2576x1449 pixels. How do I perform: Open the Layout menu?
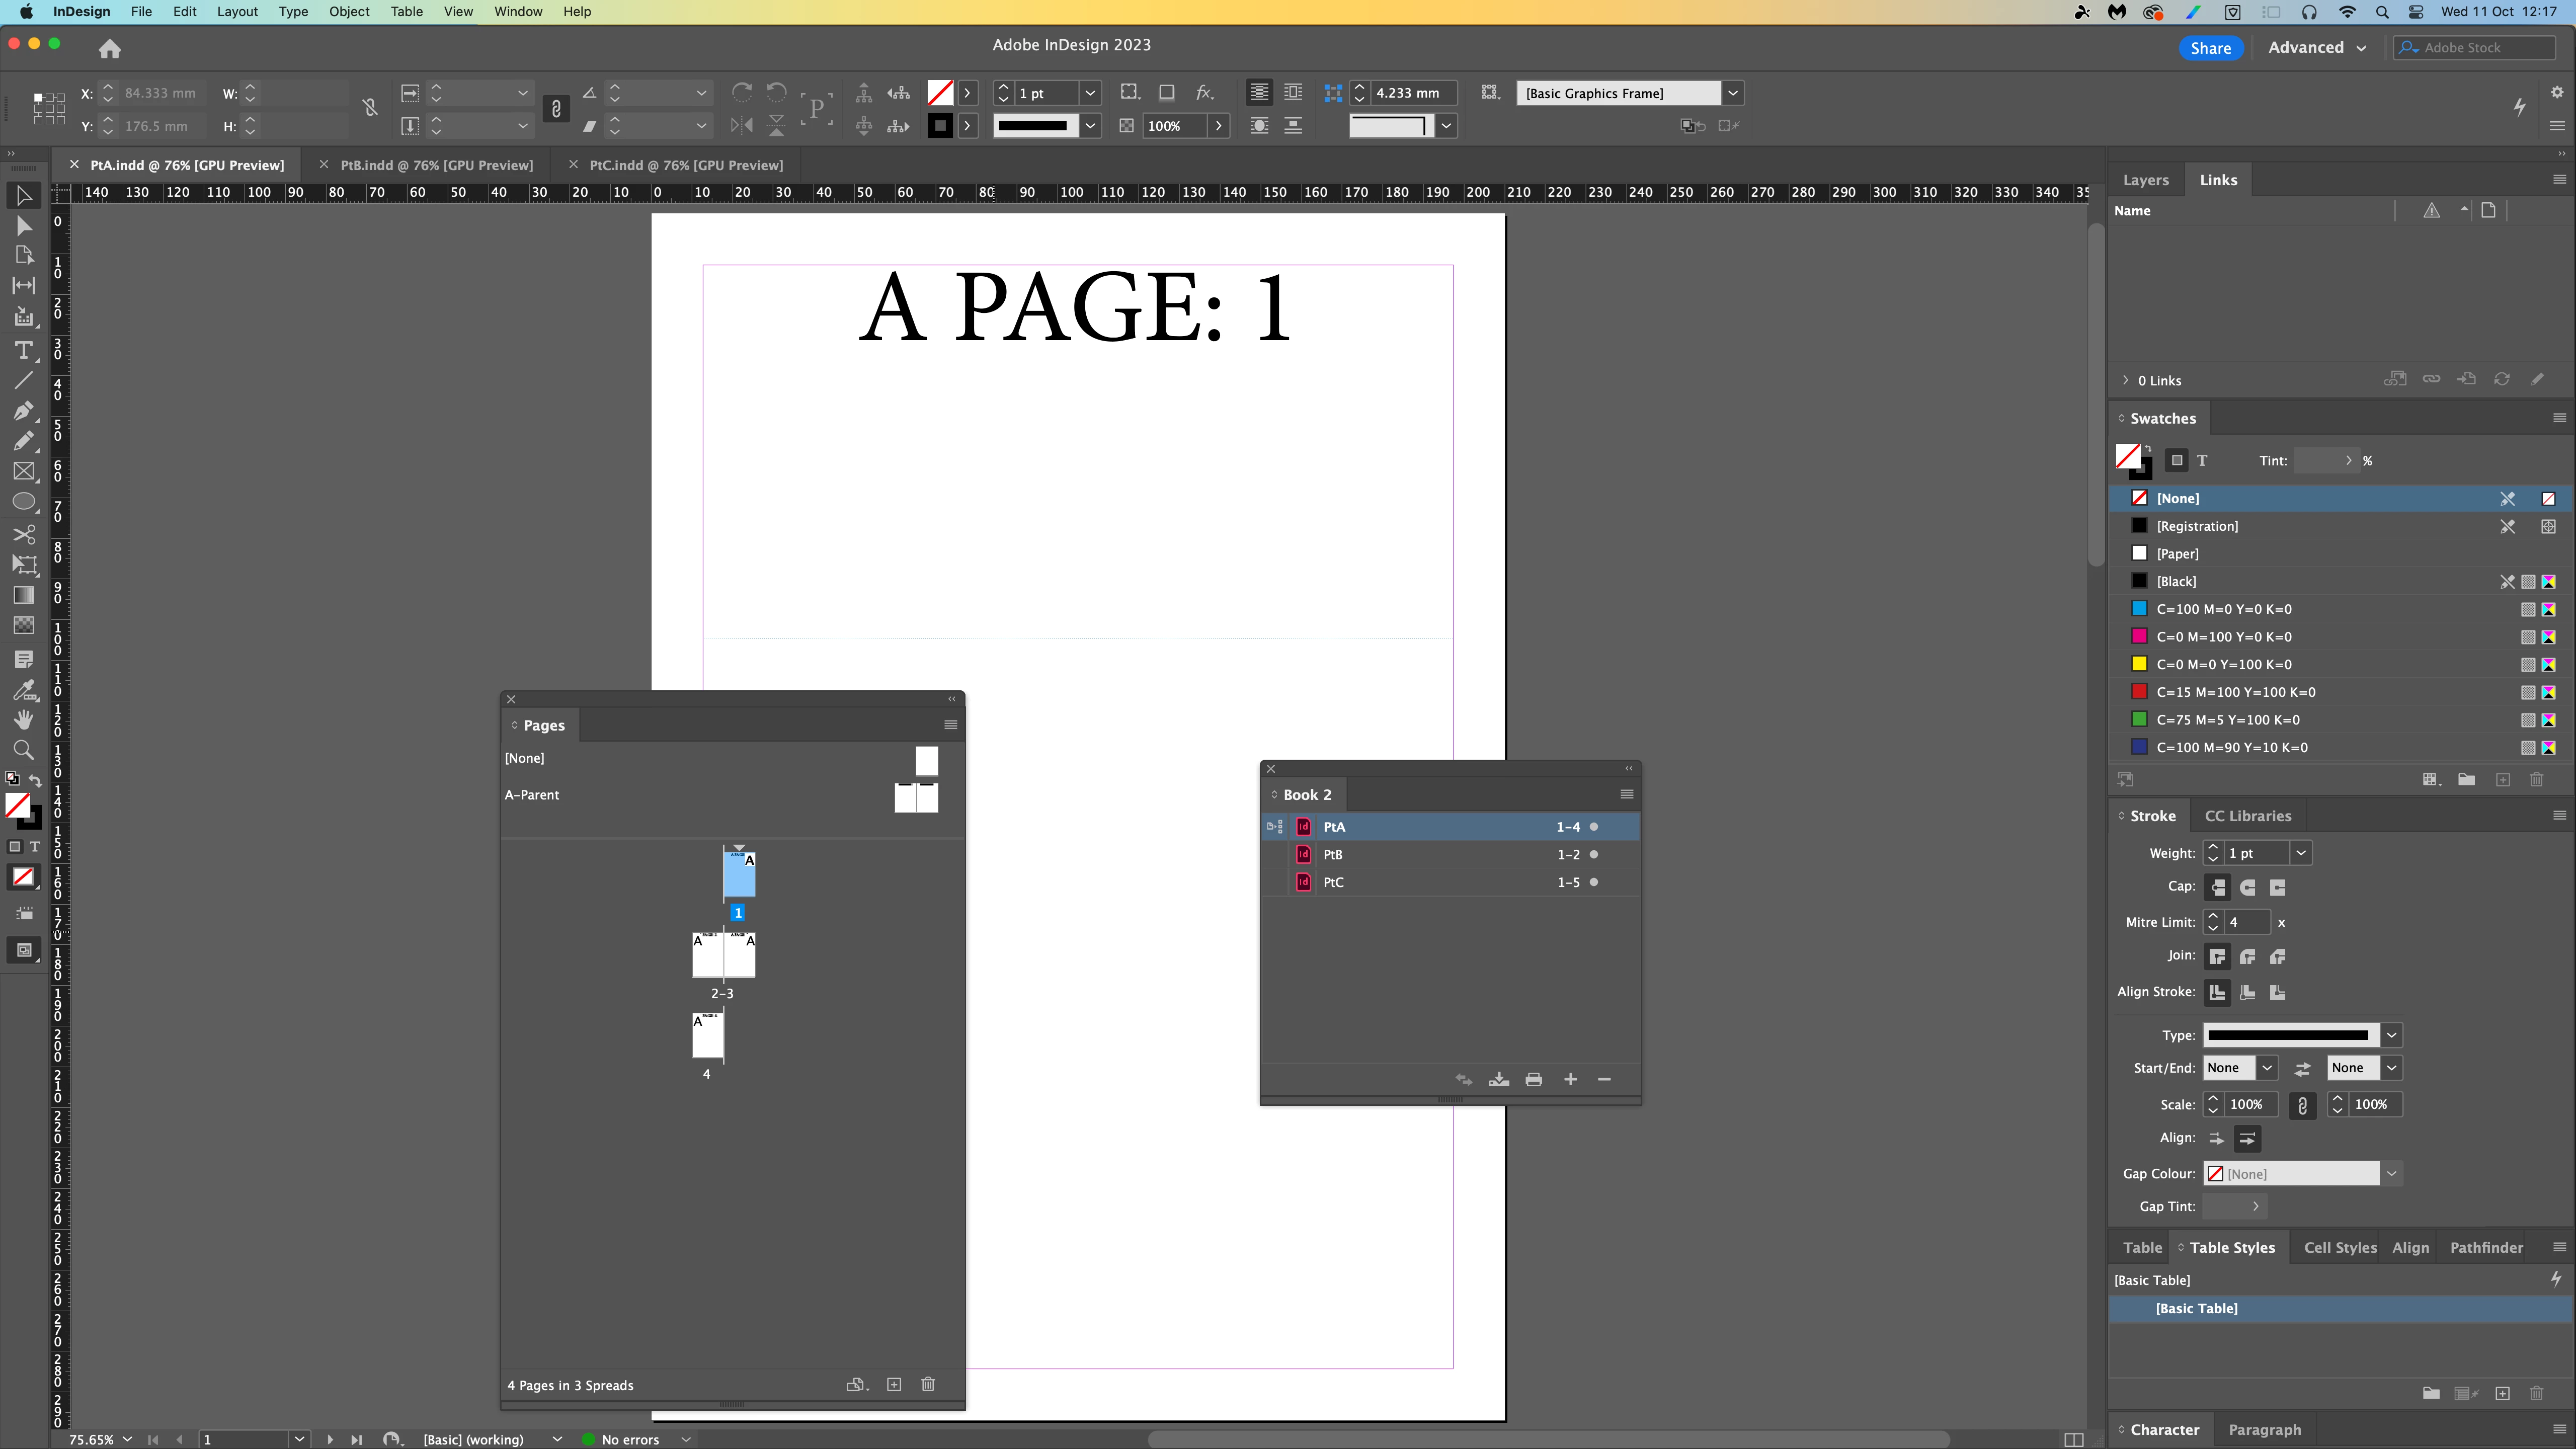pos(237,12)
